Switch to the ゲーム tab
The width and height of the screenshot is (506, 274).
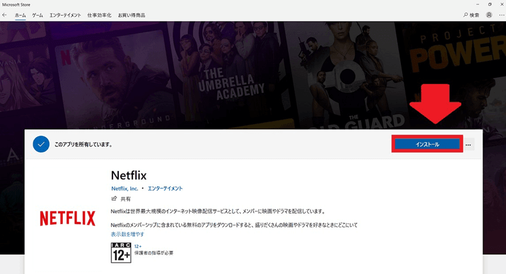tap(37, 15)
